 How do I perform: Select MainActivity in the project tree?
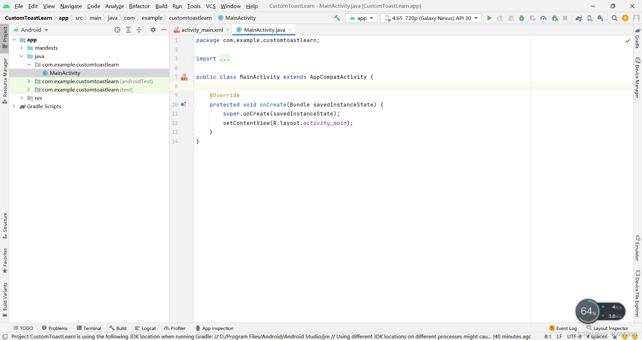[x=65, y=73]
